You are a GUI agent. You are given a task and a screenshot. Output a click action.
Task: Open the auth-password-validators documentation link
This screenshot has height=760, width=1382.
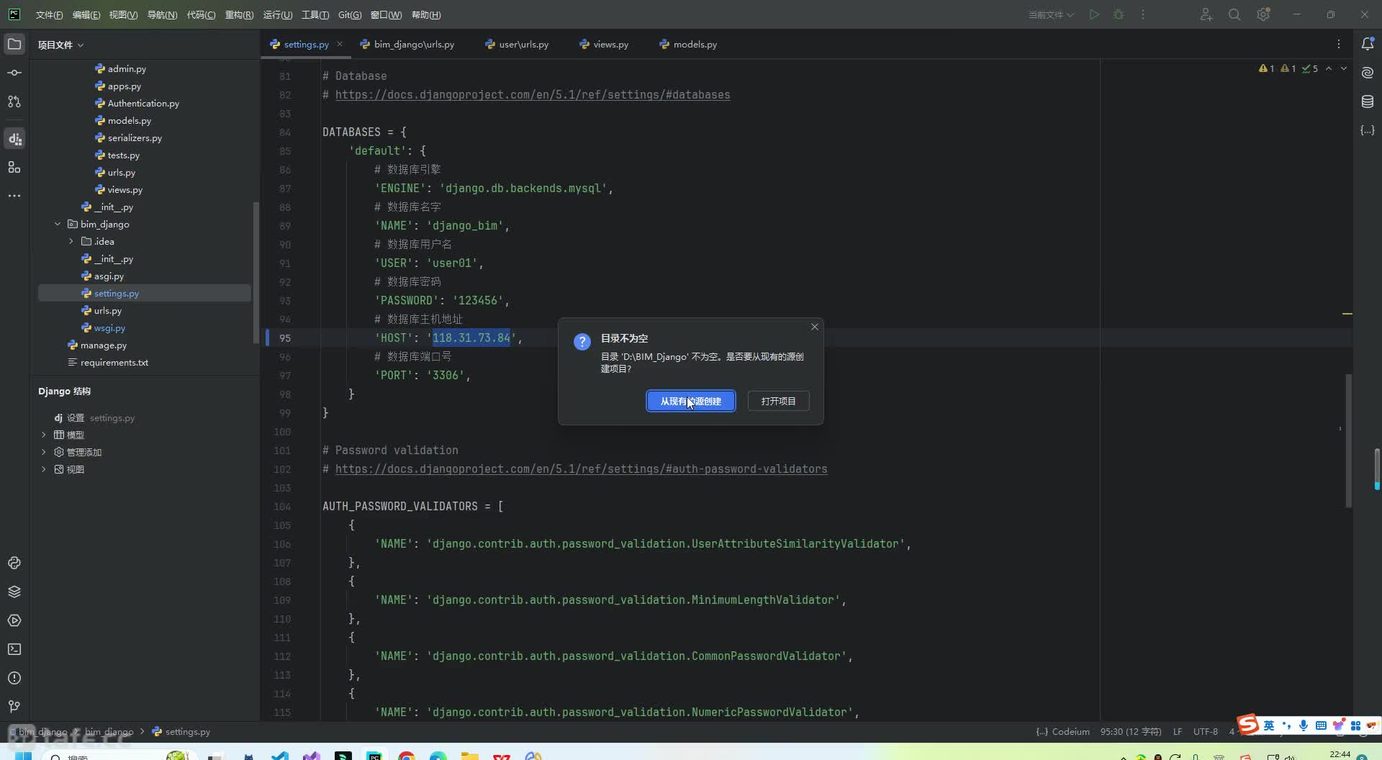pos(581,469)
